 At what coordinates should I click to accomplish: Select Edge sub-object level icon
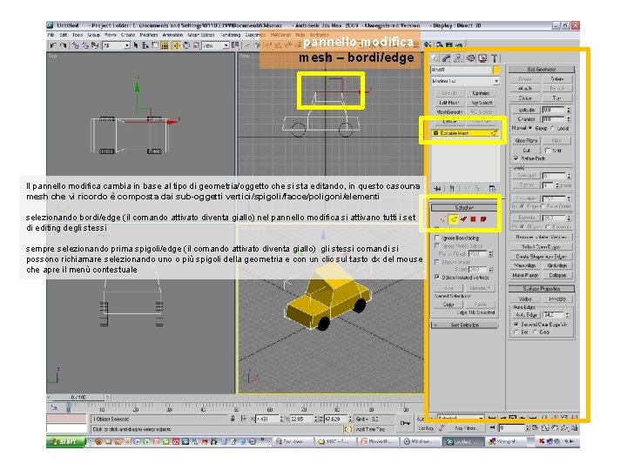coord(454,219)
